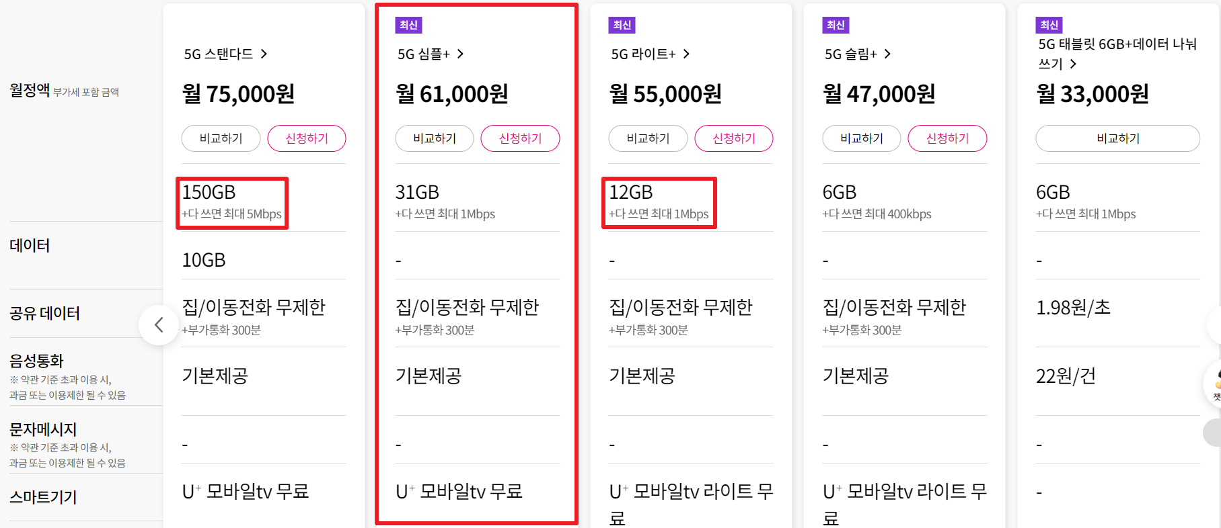
Task: Click 신청하기 for 5G 심플+
Action: point(520,138)
